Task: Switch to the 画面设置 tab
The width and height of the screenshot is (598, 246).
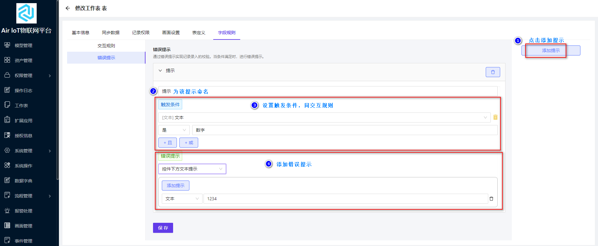Action: [171, 33]
